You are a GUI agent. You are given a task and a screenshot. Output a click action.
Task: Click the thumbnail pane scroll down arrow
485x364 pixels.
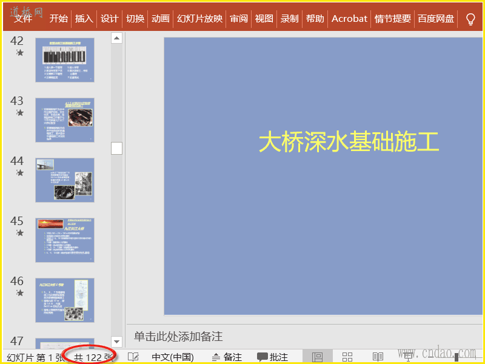coord(116,342)
